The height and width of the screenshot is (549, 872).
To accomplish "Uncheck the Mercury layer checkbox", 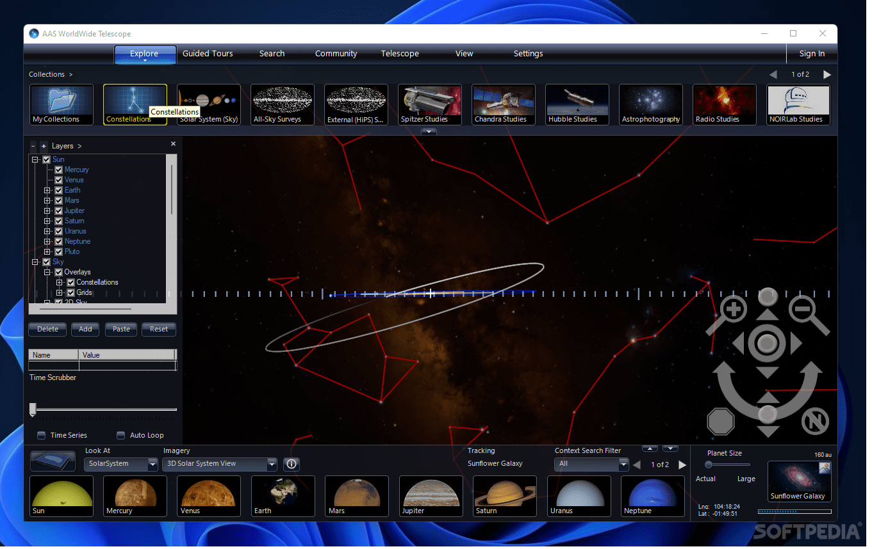I will tap(59, 170).
